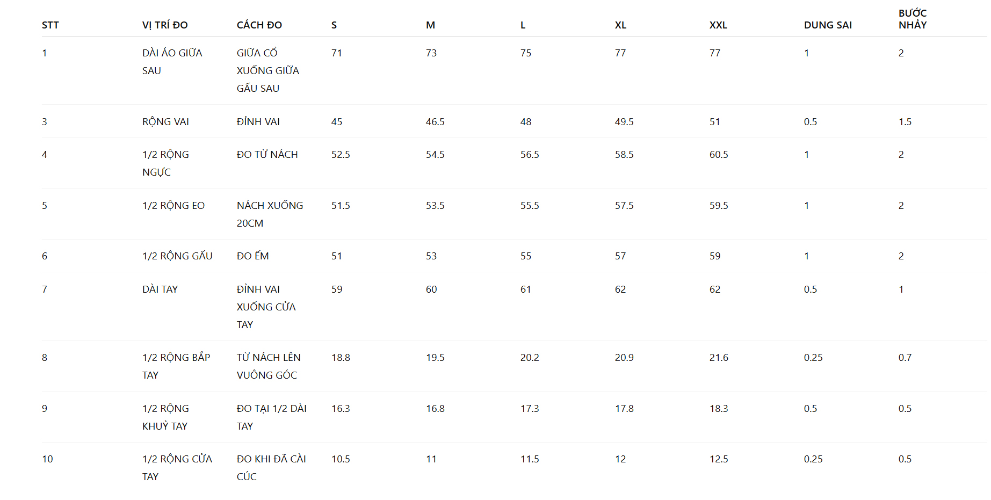This screenshot has height=500, width=991.
Task: Select the DUNG SAI column header
Action: pyautogui.click(x=828, y=25)
